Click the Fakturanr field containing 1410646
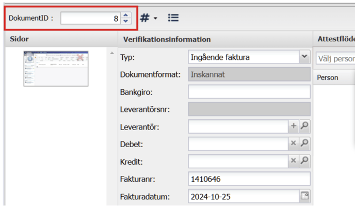This screenshot has width=355, height=207. [249, 179]
